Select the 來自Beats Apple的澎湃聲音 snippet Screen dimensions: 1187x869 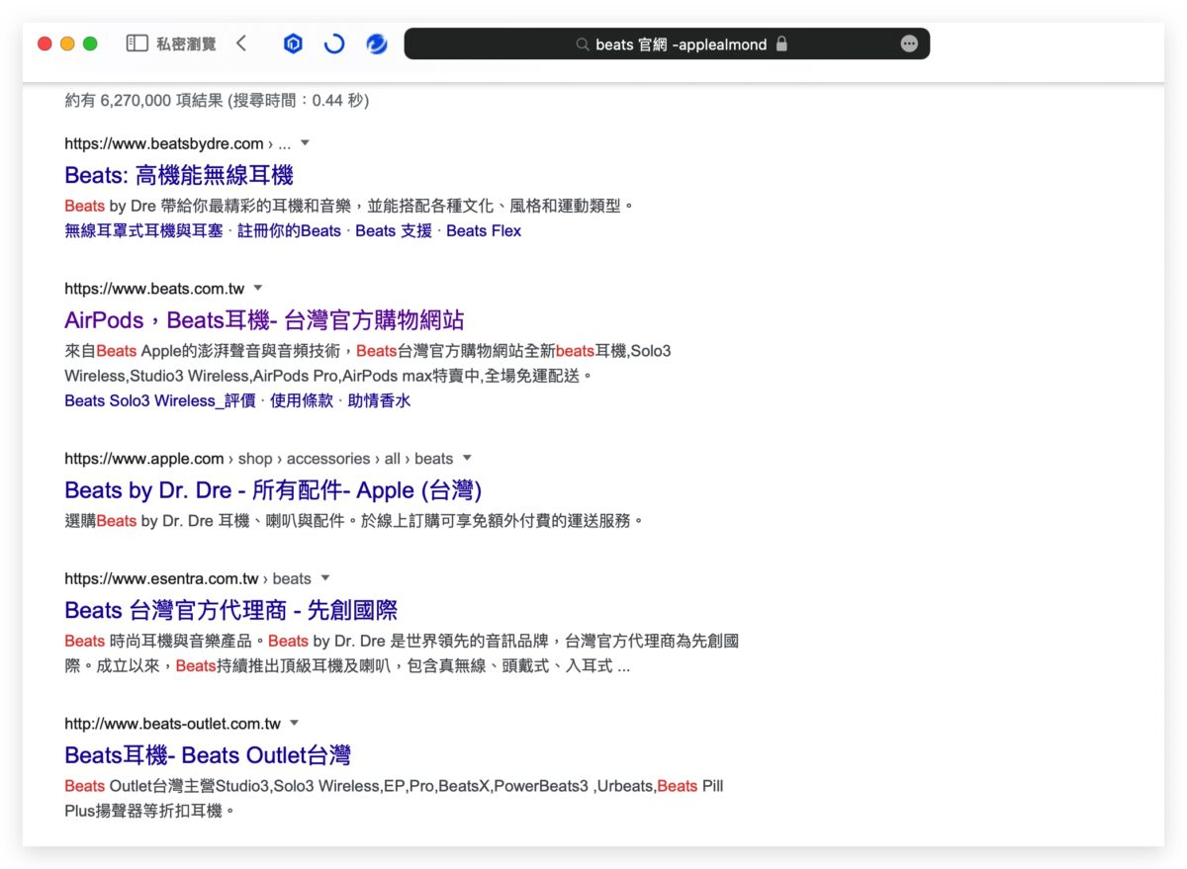click(x=368, y=363)
